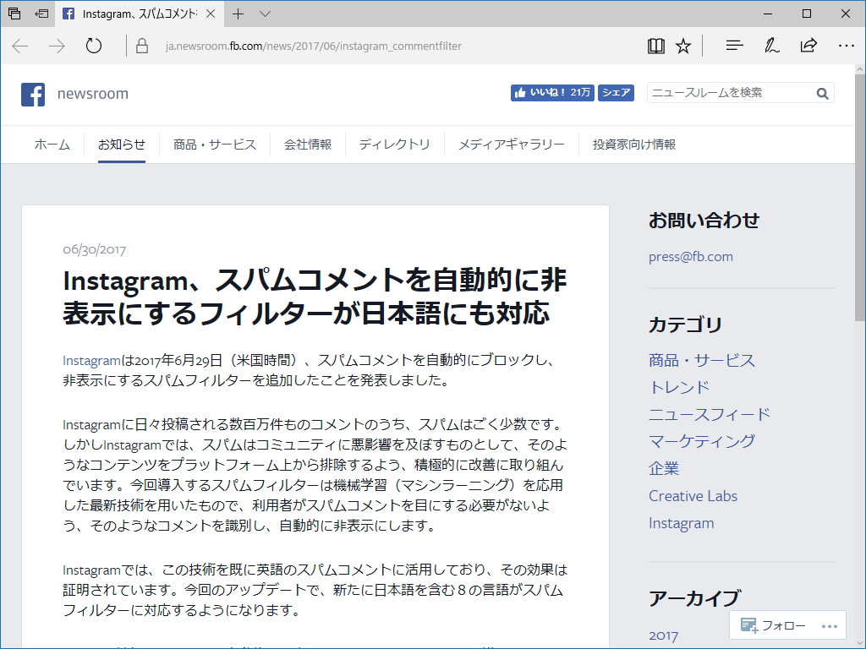Viewport: 866px width, 649px height.
Task: Go back with the back arrow
Action: [19, 45]
